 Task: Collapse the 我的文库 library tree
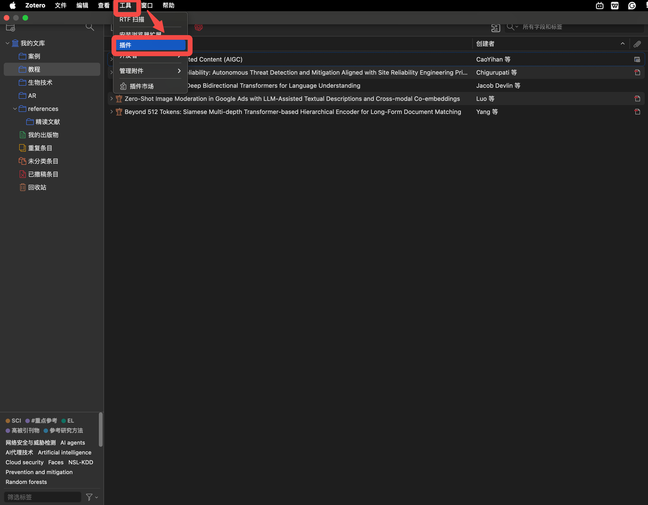click(7, 43)
